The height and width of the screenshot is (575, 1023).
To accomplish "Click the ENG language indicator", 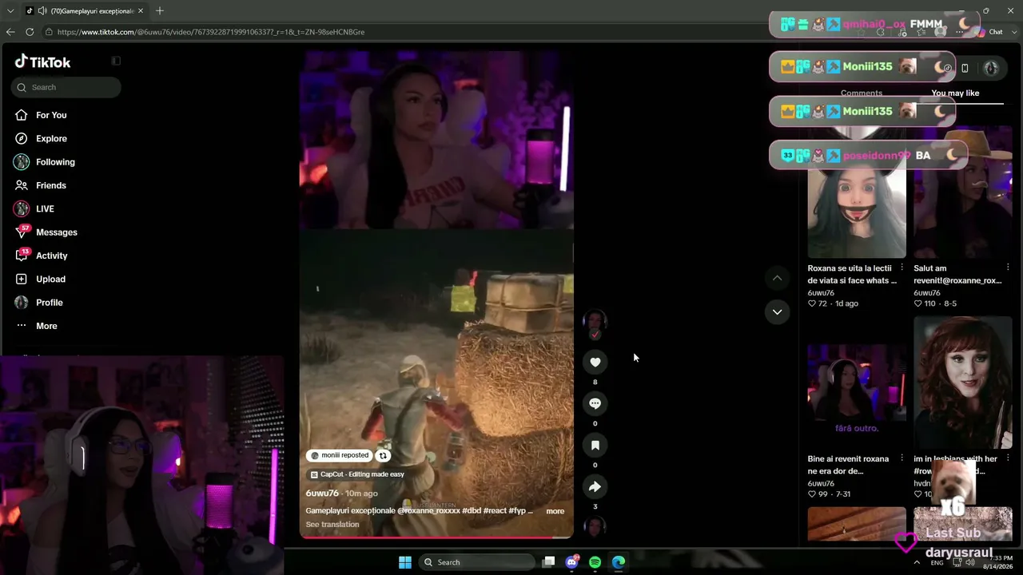I will click(937, 563).
